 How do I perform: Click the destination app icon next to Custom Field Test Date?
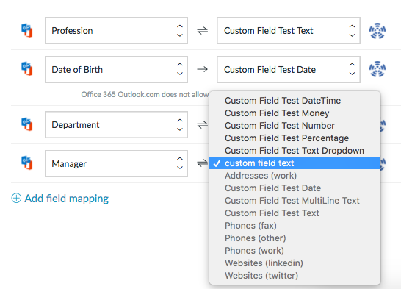377,69
